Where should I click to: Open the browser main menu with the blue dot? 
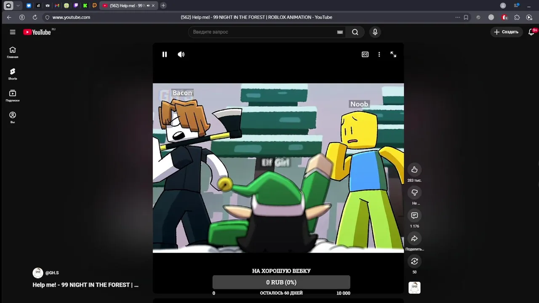coord(516,5)
